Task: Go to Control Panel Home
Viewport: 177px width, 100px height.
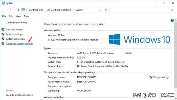Action: click(x=16, y=23)
